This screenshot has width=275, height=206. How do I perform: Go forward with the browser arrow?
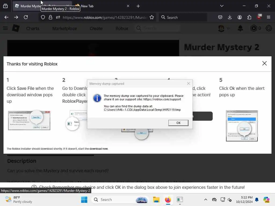tap(16, 17)
